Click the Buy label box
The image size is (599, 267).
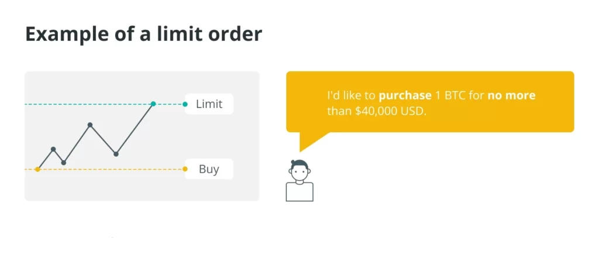(x=209, y=169)
